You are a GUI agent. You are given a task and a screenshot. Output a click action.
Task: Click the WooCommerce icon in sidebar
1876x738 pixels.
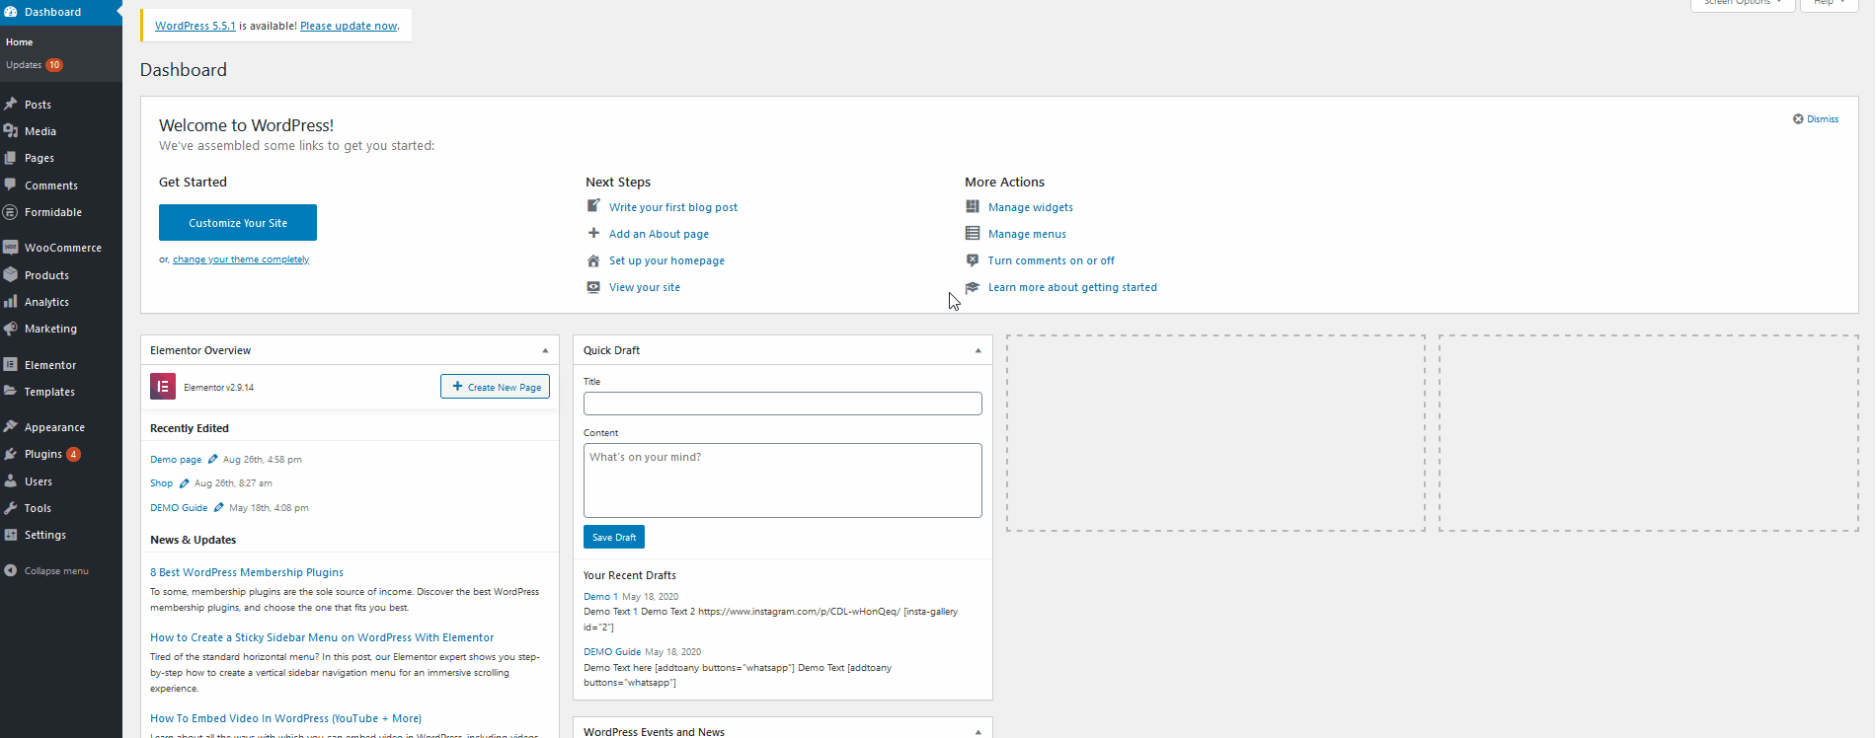point(11,248)
